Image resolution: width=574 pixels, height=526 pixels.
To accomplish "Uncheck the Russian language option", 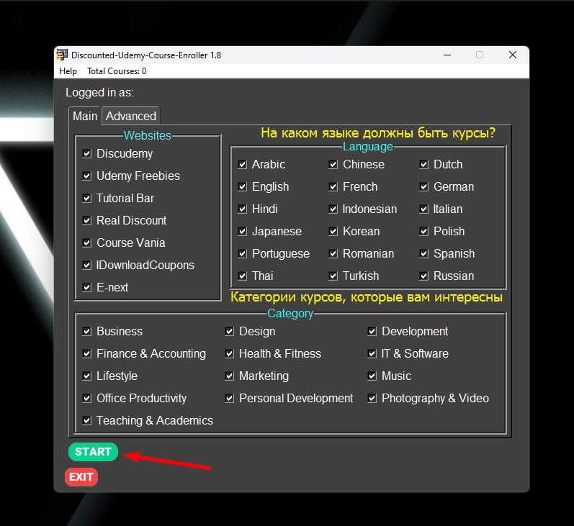I will (424, 276).
